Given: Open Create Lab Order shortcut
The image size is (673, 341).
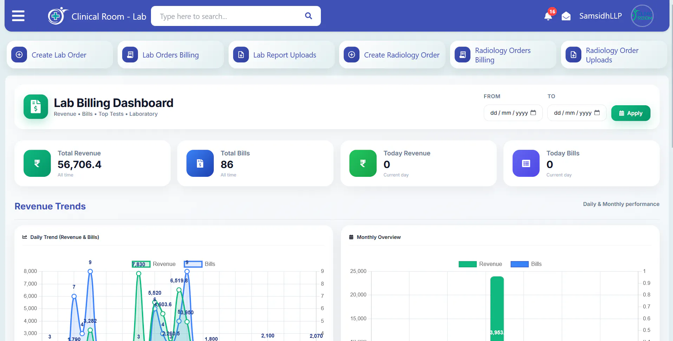Looking at the screenshot, I should click(x=60, y=55).
